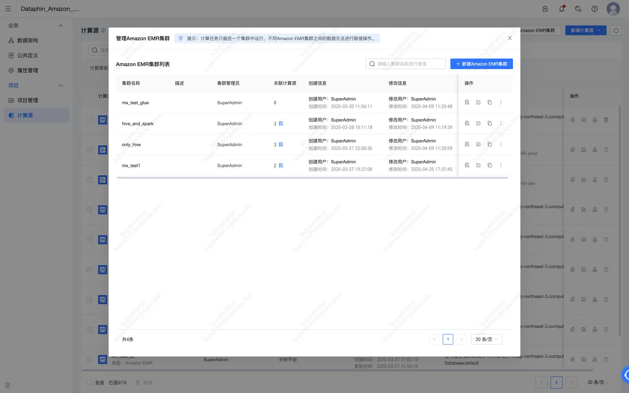629x393 pixels.
Task: Click background Amazon EMR集群 button behind the modal
Action: click(540, 30)
